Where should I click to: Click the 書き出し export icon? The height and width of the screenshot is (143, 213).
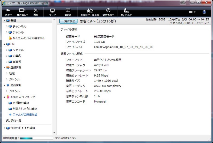(22, 11)
